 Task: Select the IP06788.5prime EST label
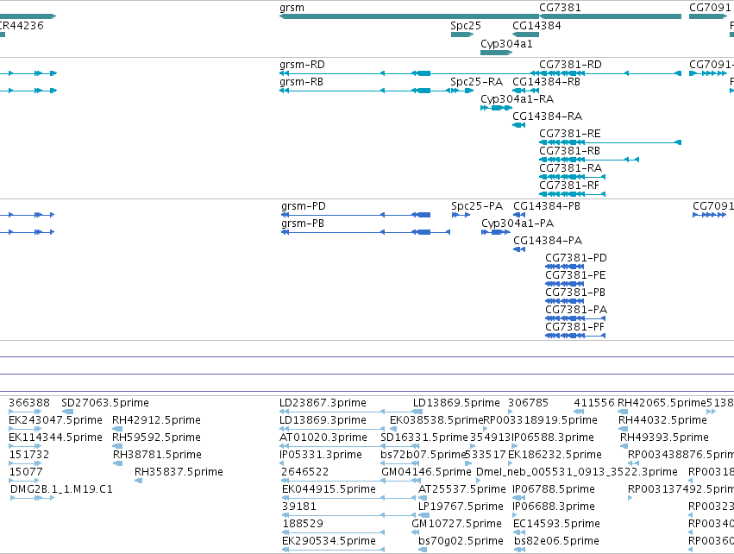554,489
